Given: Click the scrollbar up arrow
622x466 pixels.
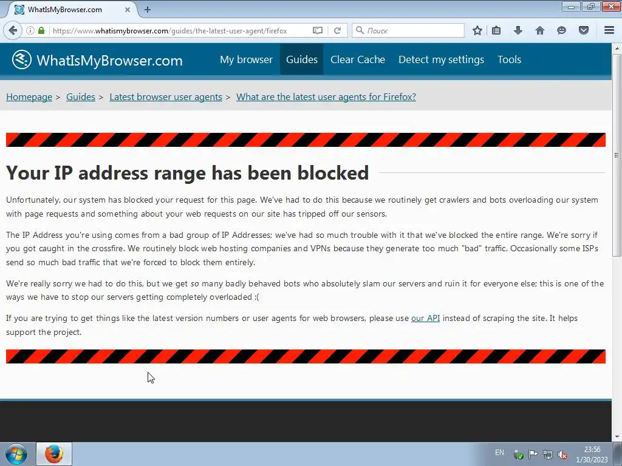Looking at the screenshot, I should pyautogui.click(x=617, y=49).
